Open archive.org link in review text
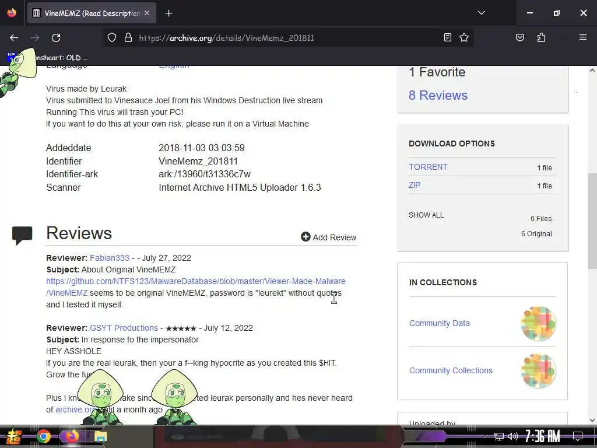 click(x=74, y=409)
